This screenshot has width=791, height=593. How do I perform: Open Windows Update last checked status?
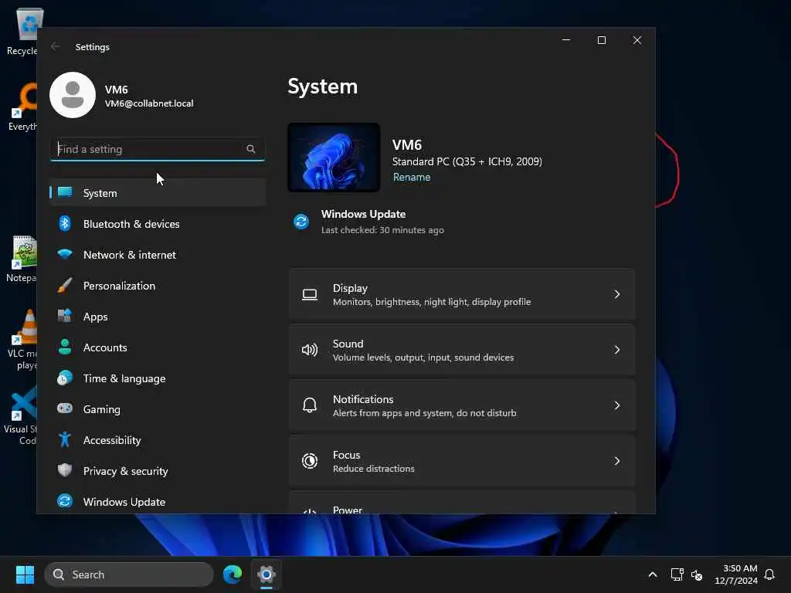tap(370, 222)
